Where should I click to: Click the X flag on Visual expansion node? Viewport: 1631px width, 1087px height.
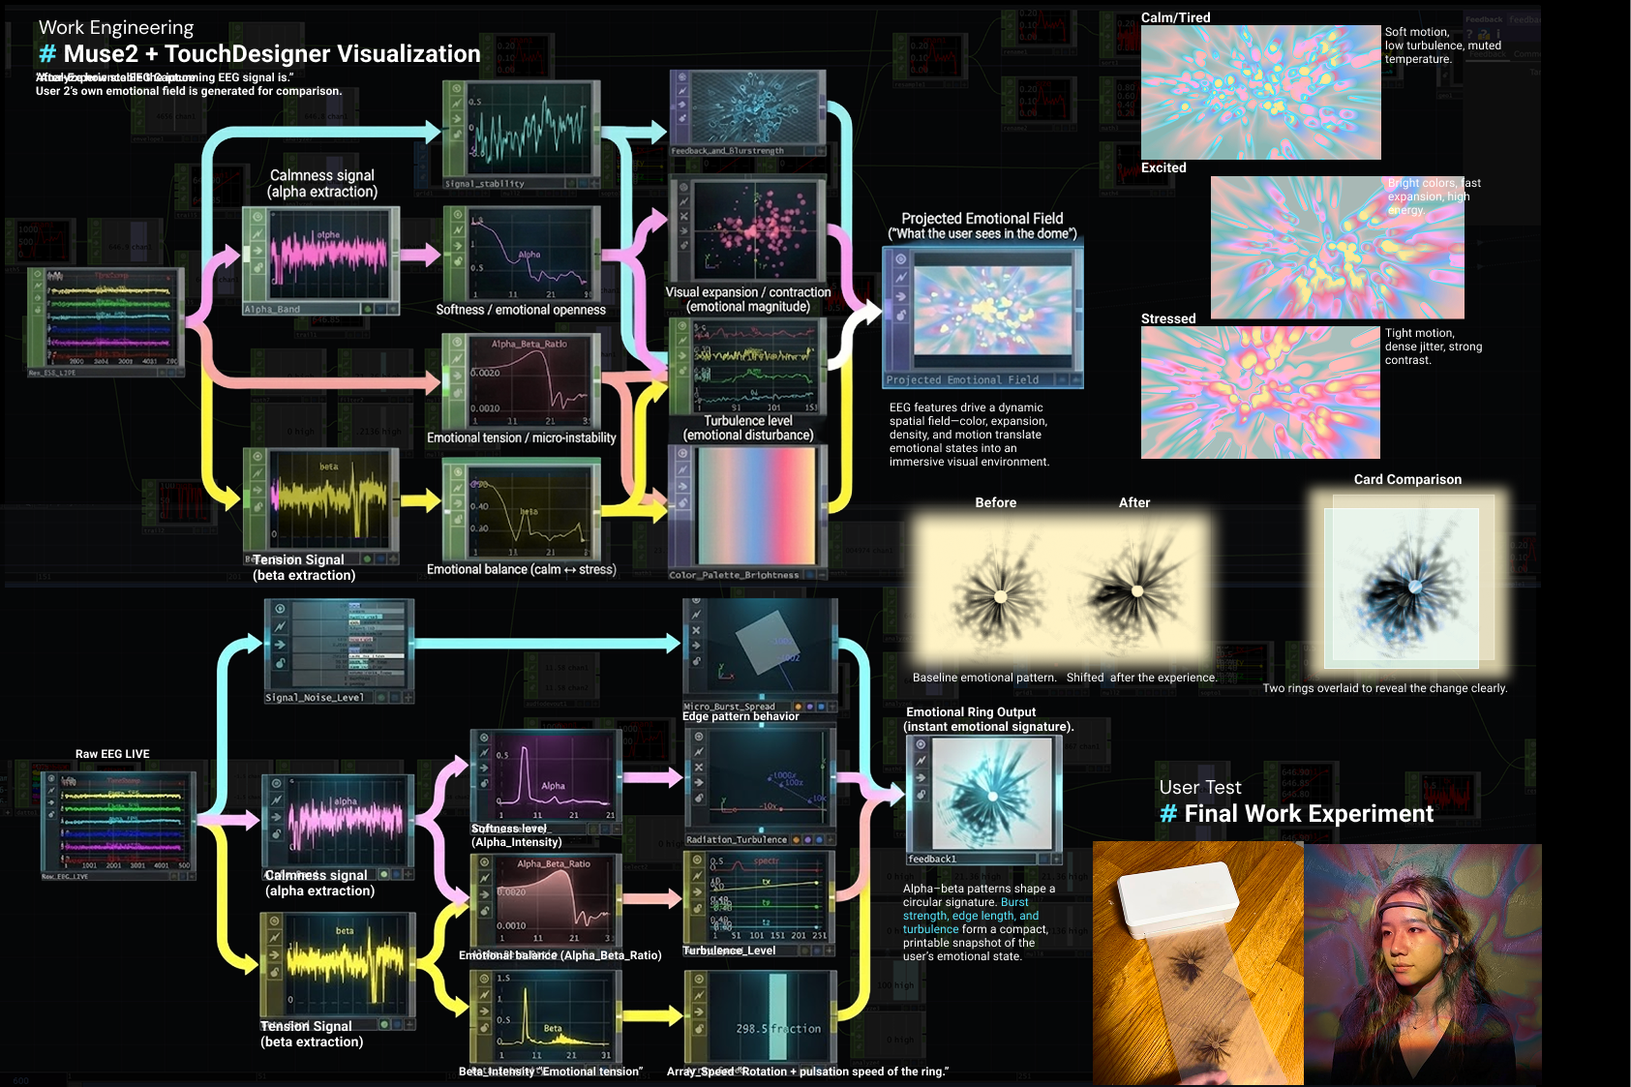[683, 217]
